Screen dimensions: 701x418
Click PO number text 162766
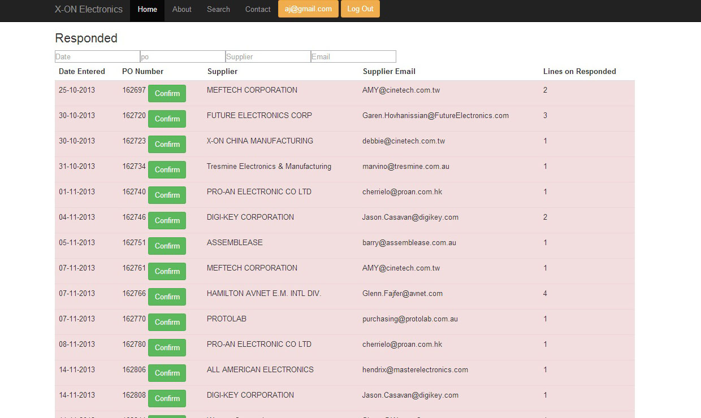[134, 293]
